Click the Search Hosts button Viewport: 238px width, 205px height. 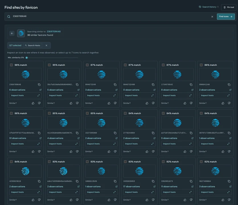click(x=33, y=45)
